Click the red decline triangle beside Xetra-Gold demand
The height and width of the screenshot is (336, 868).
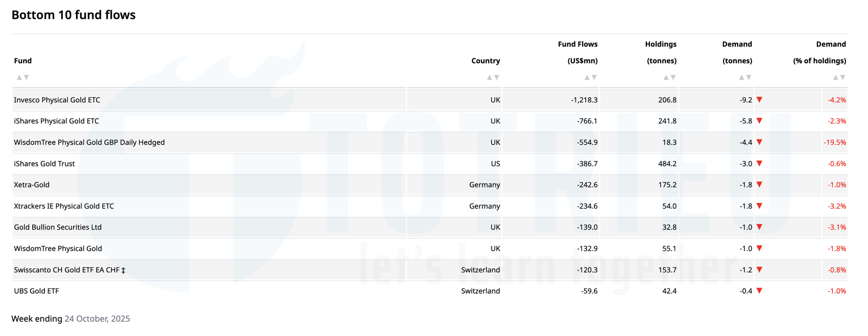(x=760, y=185)
